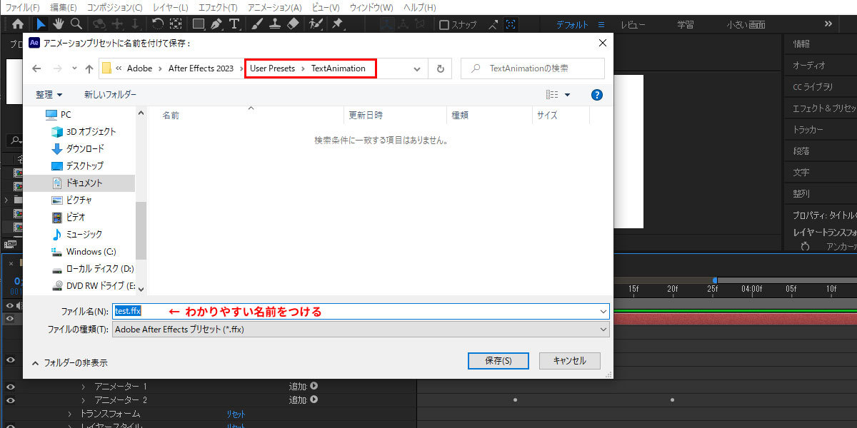
Task: Open the コンポジション(C) menu
Action: tap(114, 7)
